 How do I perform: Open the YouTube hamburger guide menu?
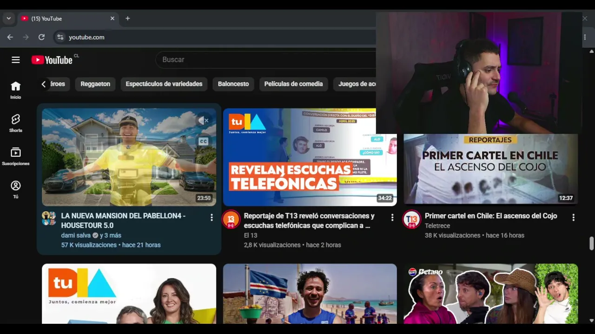click(16, 60)
